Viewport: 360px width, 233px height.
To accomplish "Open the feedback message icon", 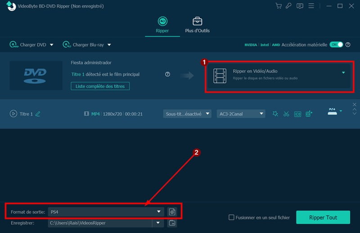I will 300,6.
